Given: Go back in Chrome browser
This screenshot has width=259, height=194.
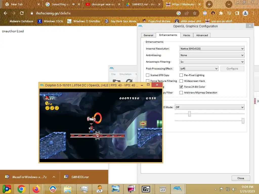Looking at the screenshot, I should pyautogui.click(x=6, y=13).
